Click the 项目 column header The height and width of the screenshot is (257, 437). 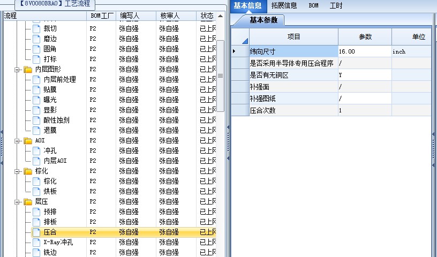pyautogui.click(x=294, y=37)
